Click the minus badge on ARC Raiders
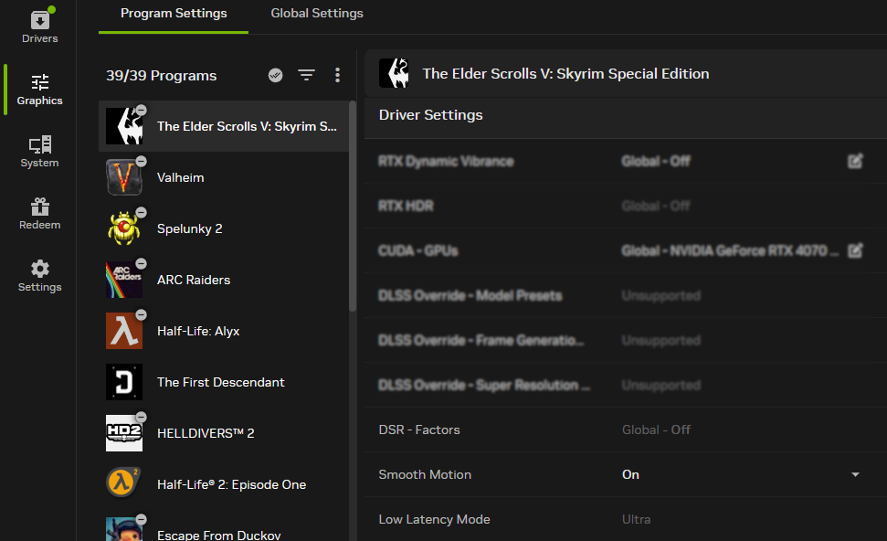Image resolution: width=887 pixels, height=541 pixels. [142, 264]
